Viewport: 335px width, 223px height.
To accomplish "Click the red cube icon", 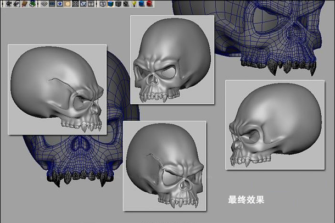I will [x=149, y=4].
